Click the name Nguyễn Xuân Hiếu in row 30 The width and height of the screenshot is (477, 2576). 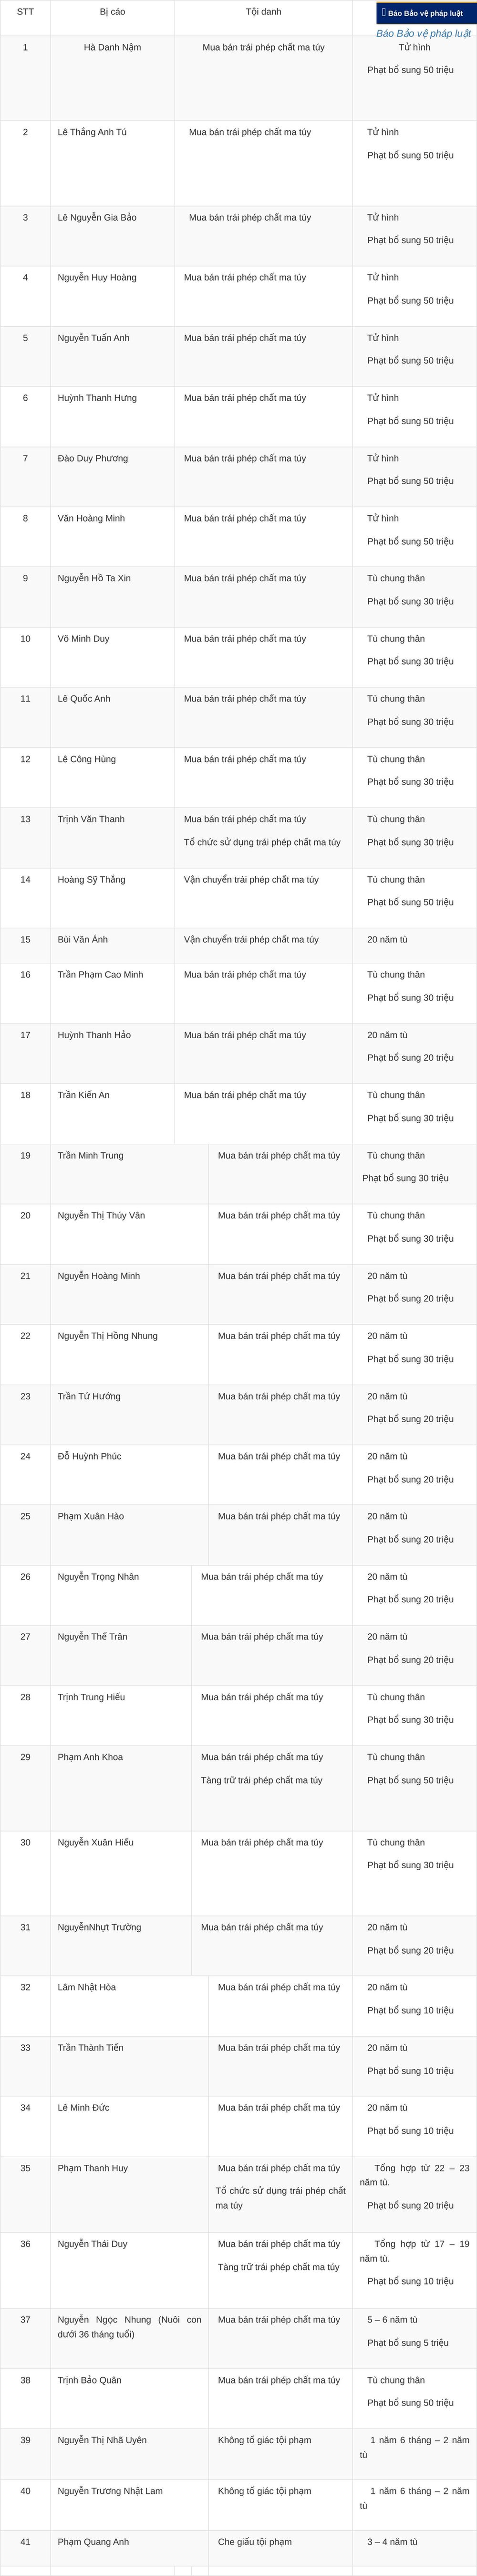(x=96, y=1842)
